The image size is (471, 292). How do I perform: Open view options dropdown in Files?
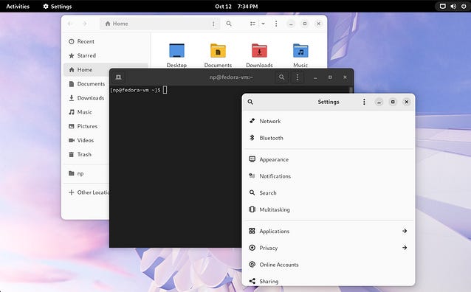coord(263,24)
